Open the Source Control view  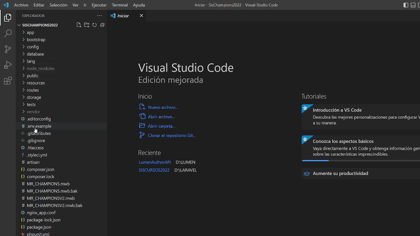8,49
